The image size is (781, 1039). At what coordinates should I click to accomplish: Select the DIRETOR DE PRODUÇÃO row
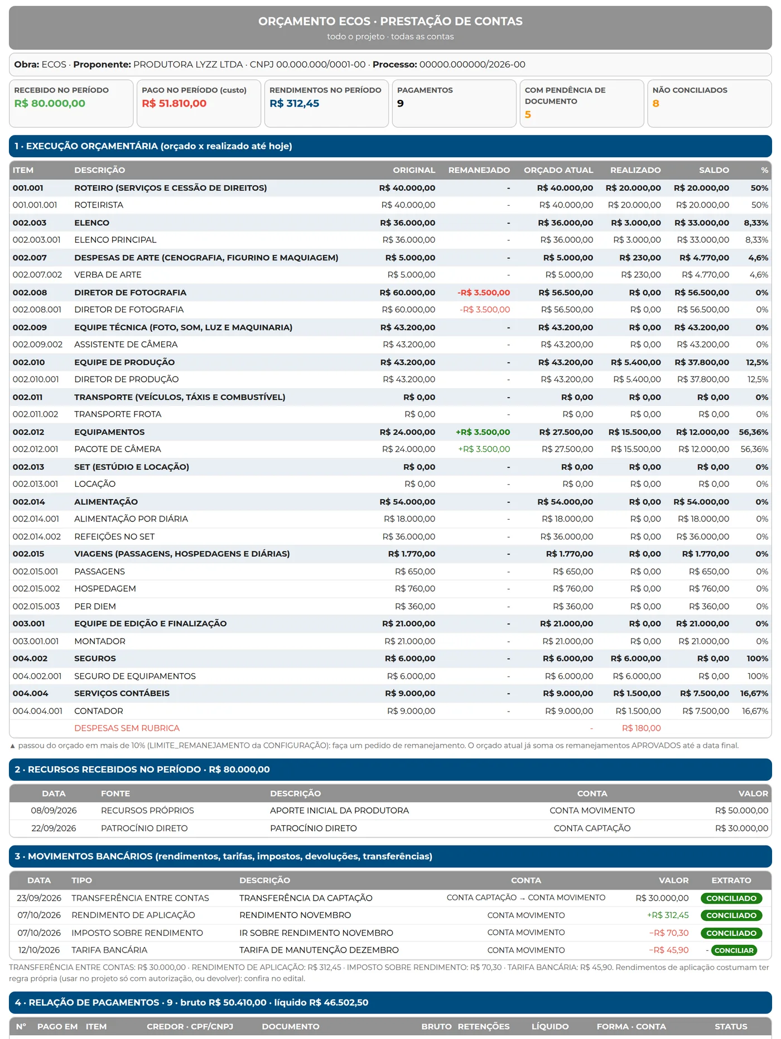(390, 380)
